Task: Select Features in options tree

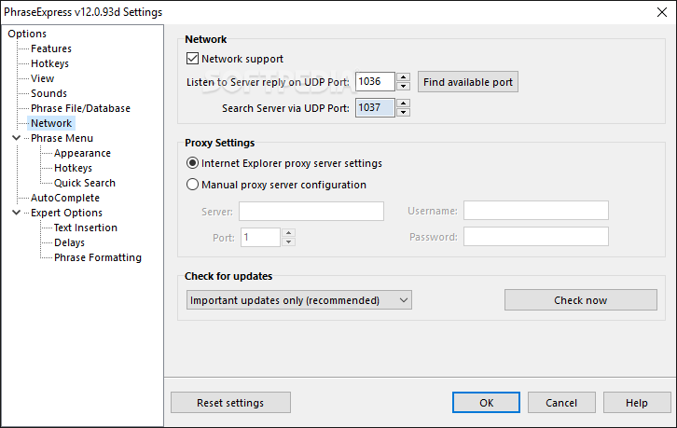Action: click(51, 48)
